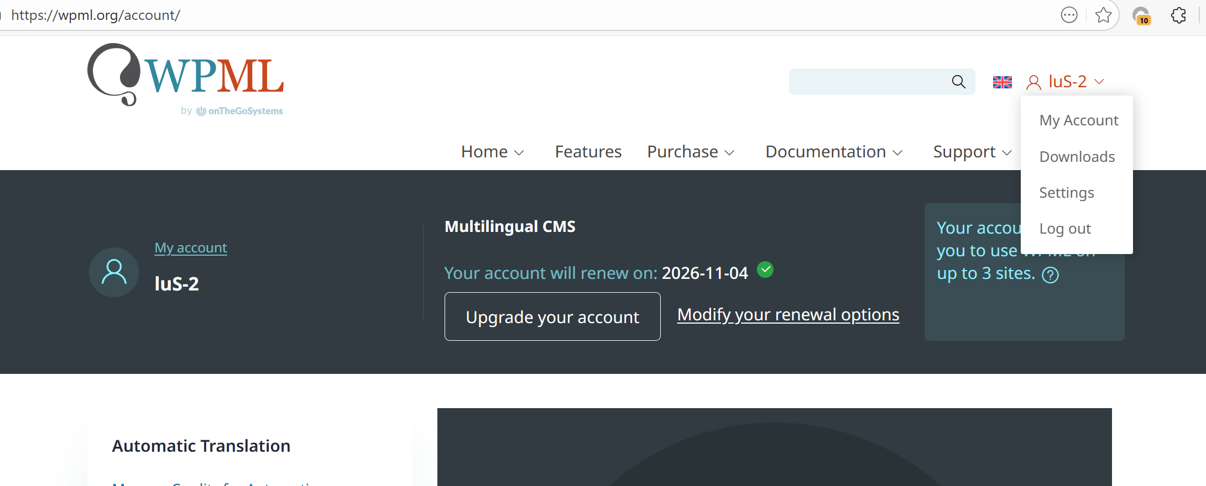Click the UK flag language icon
1206x486 pixels.
coord(1002,82)
